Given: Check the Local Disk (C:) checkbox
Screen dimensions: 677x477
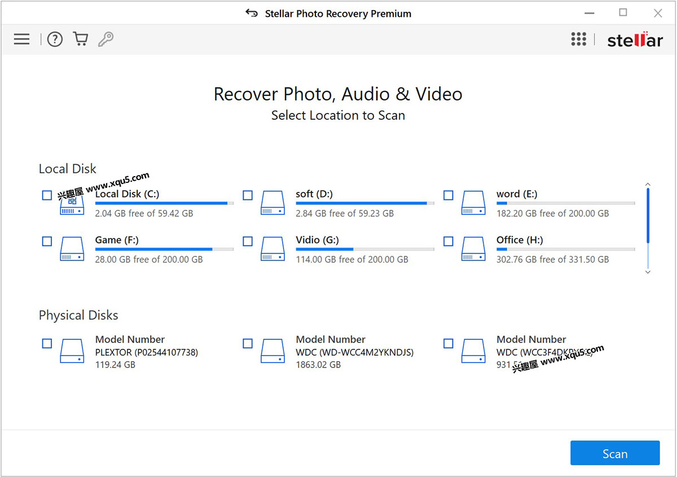Looking at the screenshot, I should click(47, 195).
